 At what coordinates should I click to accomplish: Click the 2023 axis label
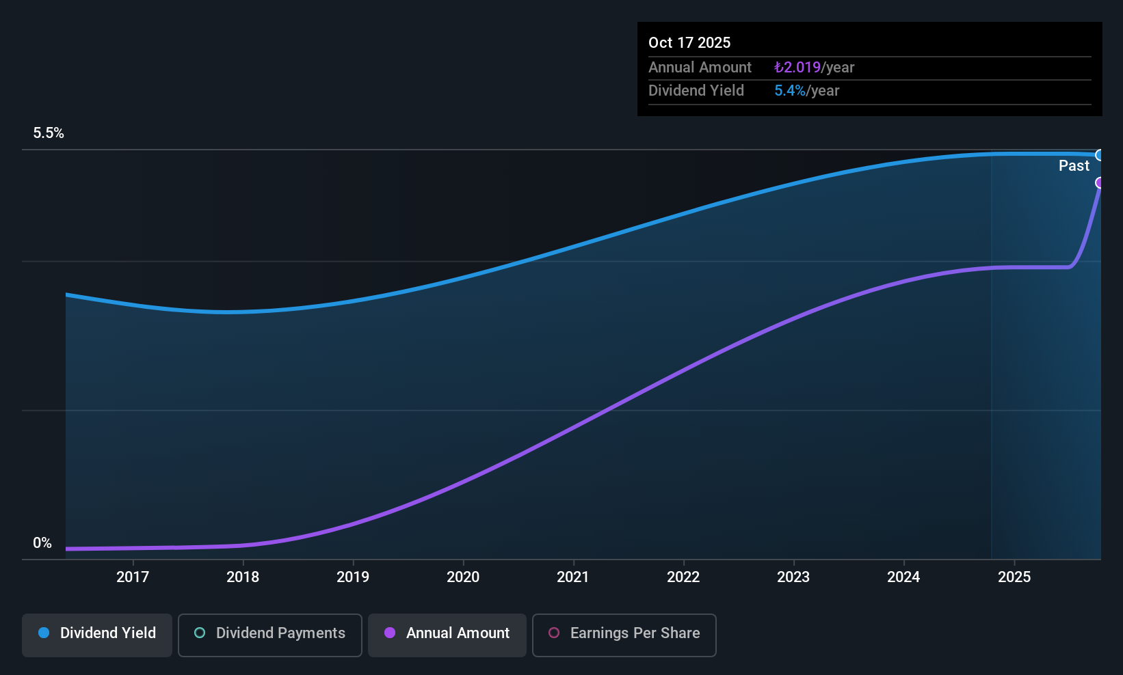click(x=793, y=577)
